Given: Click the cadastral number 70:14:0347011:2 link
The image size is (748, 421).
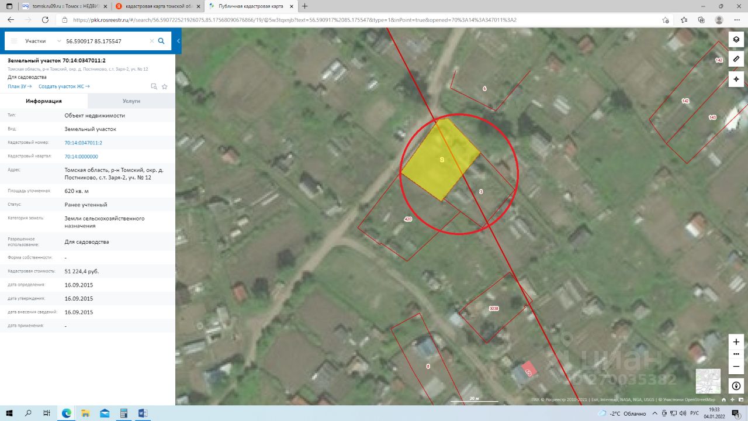Looking at the screenshot, I should [x=83, y=143].
